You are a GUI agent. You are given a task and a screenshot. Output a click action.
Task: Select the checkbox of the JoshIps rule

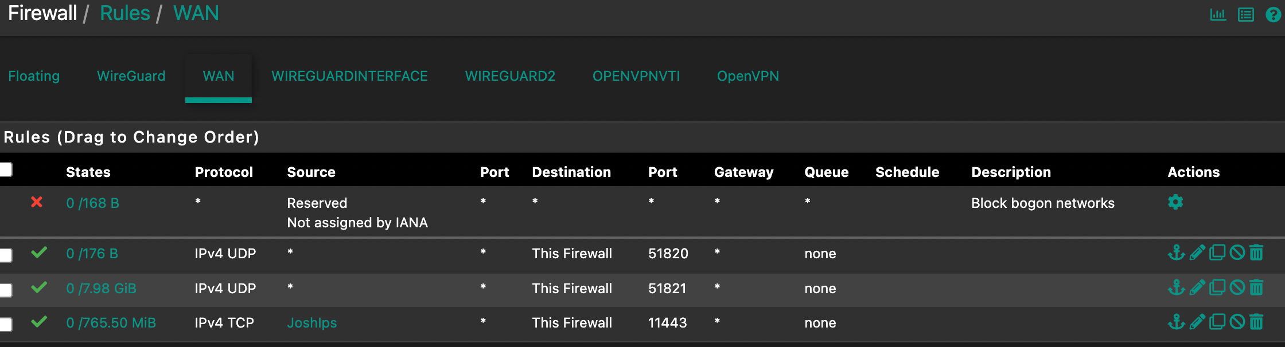(x=6, y=325)
